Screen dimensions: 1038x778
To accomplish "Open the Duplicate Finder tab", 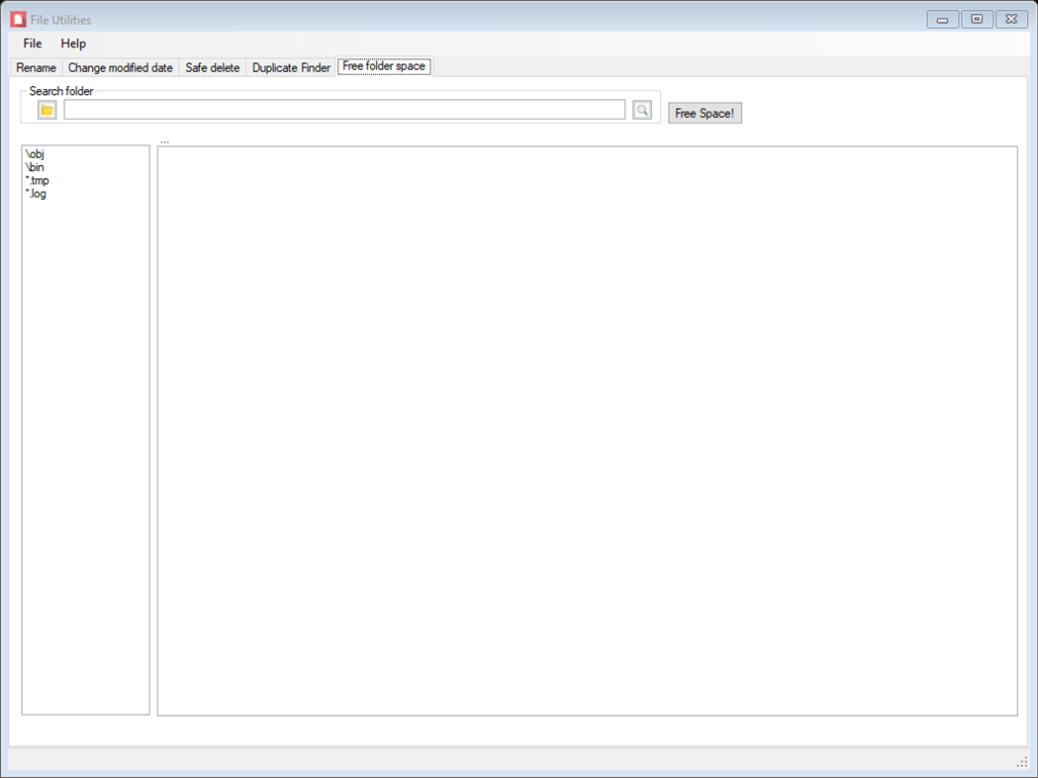I will [x=290, y=66].
